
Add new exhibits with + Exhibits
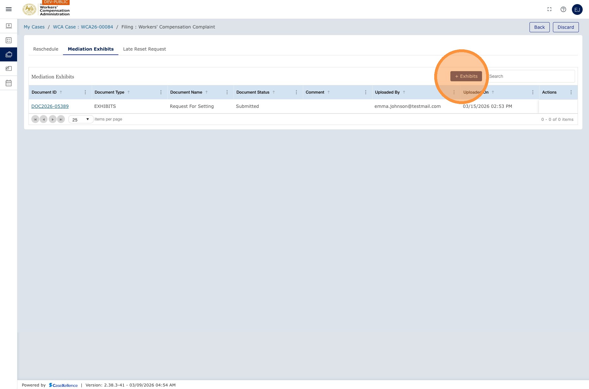[466, 76]
